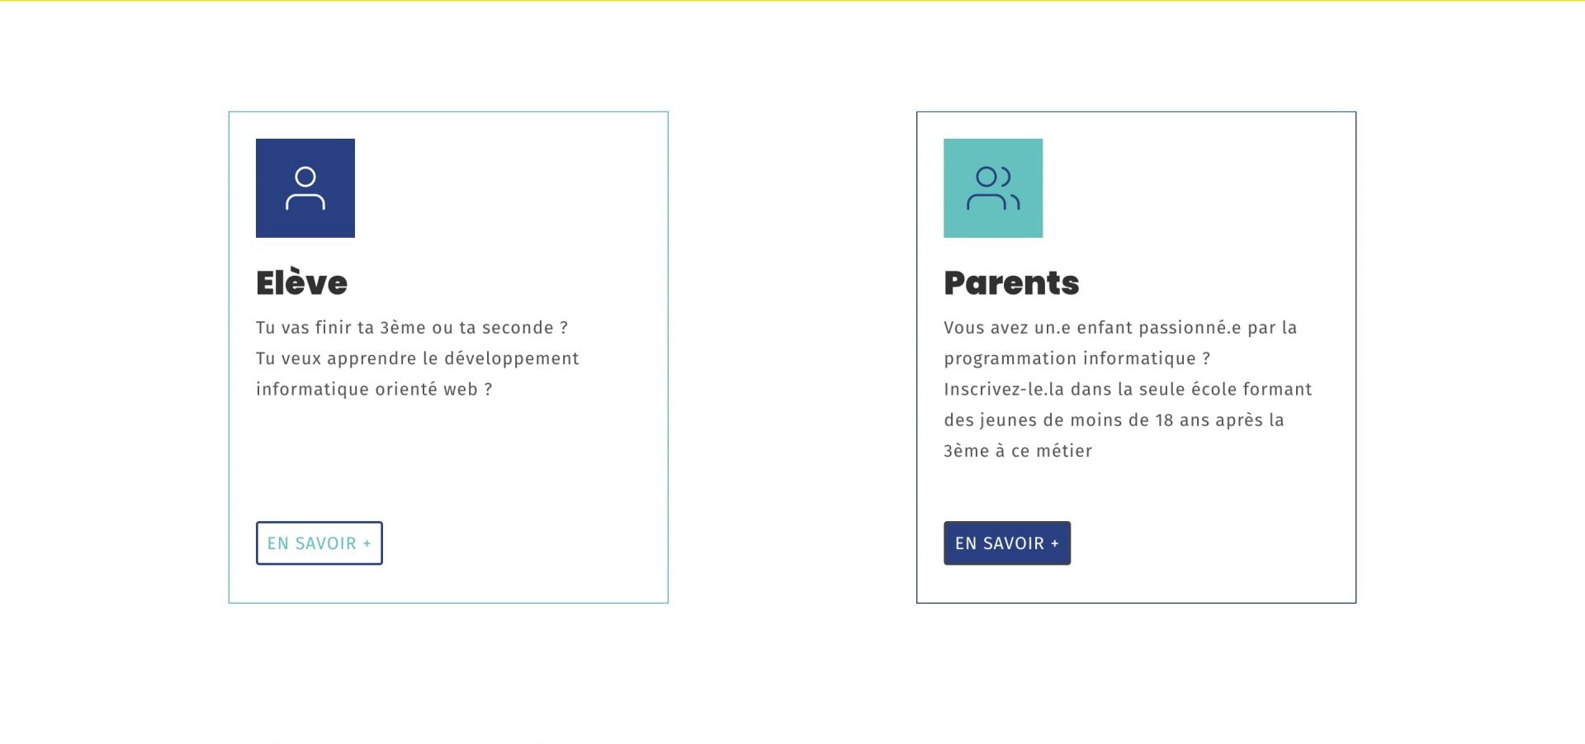Open the outlined EN SAVOIR + button under Elève
The height and width of the screenshot is (744, 1585).
pyautogui.click(x=319, y=543)
